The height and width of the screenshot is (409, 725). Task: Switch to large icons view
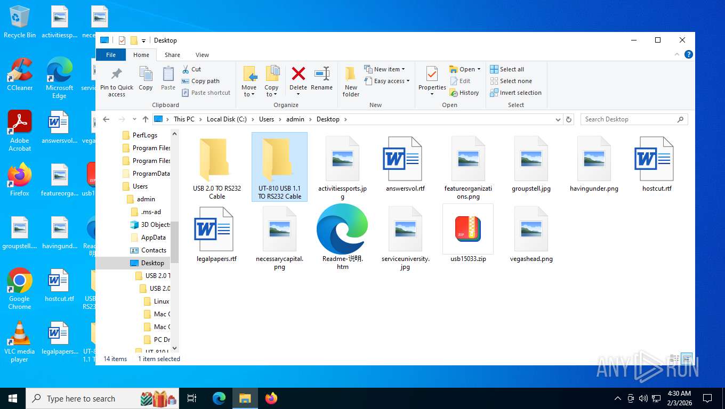coord(687,358)
